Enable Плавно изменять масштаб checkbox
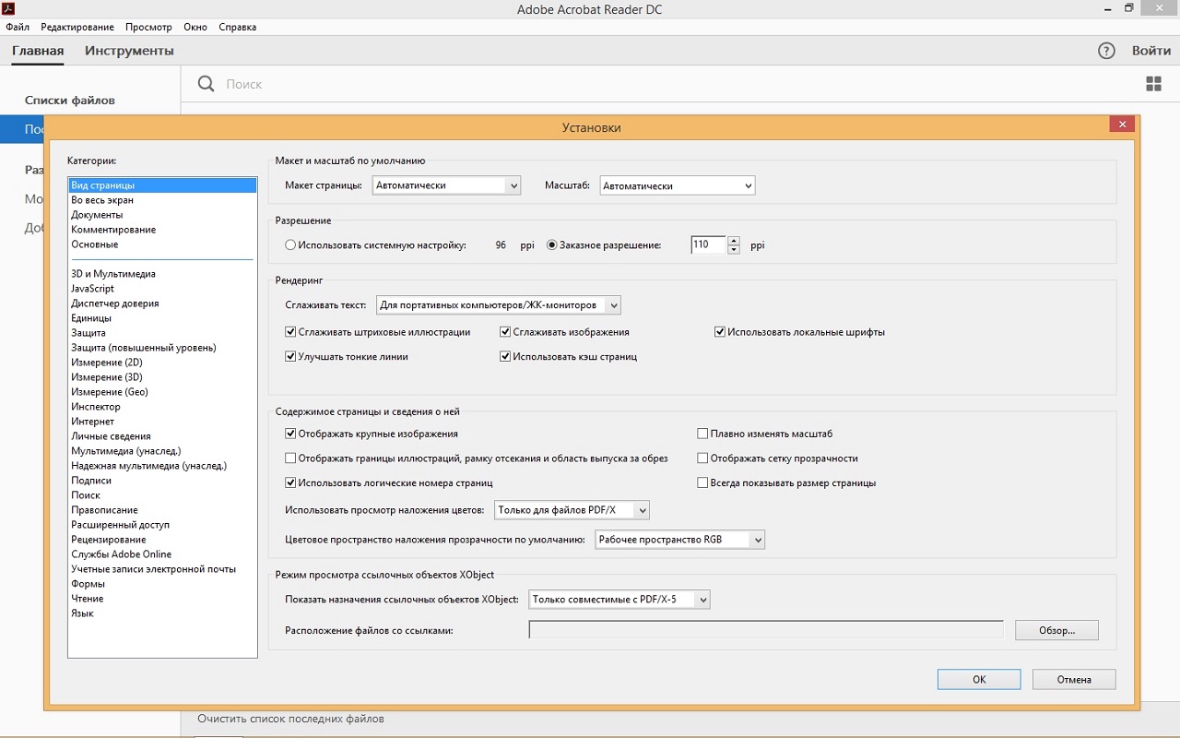This screenshot has width=1180, height=738. tap(702, 434)
